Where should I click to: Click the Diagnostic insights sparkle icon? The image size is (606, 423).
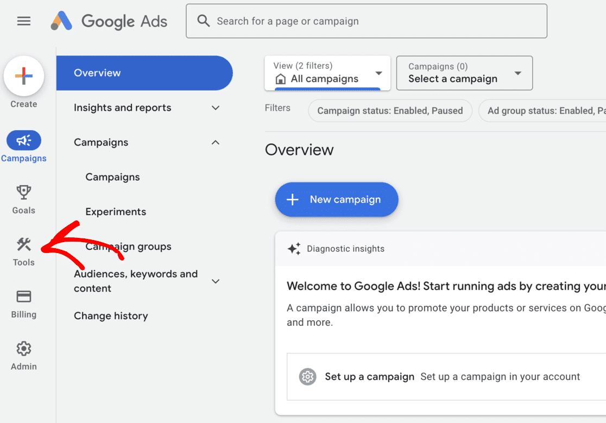tap(294, 249)
